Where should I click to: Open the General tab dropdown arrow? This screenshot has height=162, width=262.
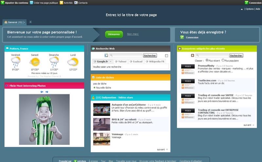tap(24, 22)
